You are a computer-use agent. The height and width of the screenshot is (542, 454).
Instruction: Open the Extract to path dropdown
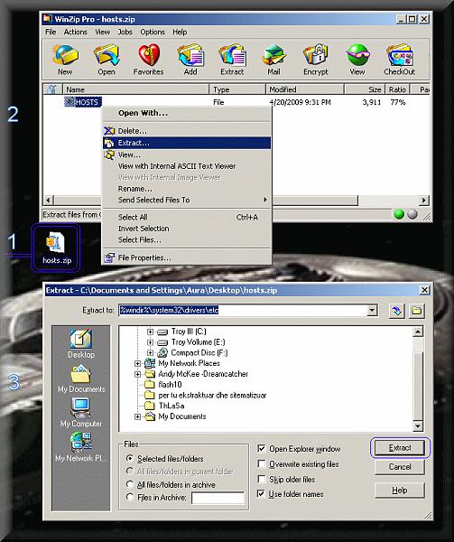(372, 311)
